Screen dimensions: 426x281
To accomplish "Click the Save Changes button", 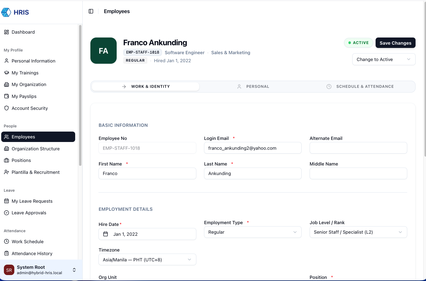I will [x=395, y=43].
